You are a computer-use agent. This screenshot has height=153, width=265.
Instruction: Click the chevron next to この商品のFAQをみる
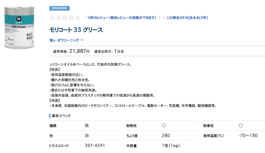[164, 18]
